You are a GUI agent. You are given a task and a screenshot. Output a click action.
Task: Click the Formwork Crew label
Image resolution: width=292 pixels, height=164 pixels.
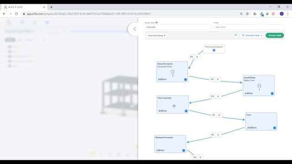pos(165,67)
